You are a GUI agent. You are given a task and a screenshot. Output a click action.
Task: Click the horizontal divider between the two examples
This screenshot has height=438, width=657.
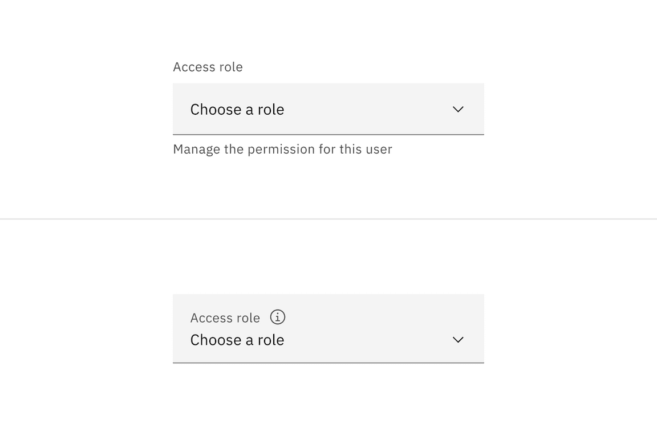[x=328, y=219]
